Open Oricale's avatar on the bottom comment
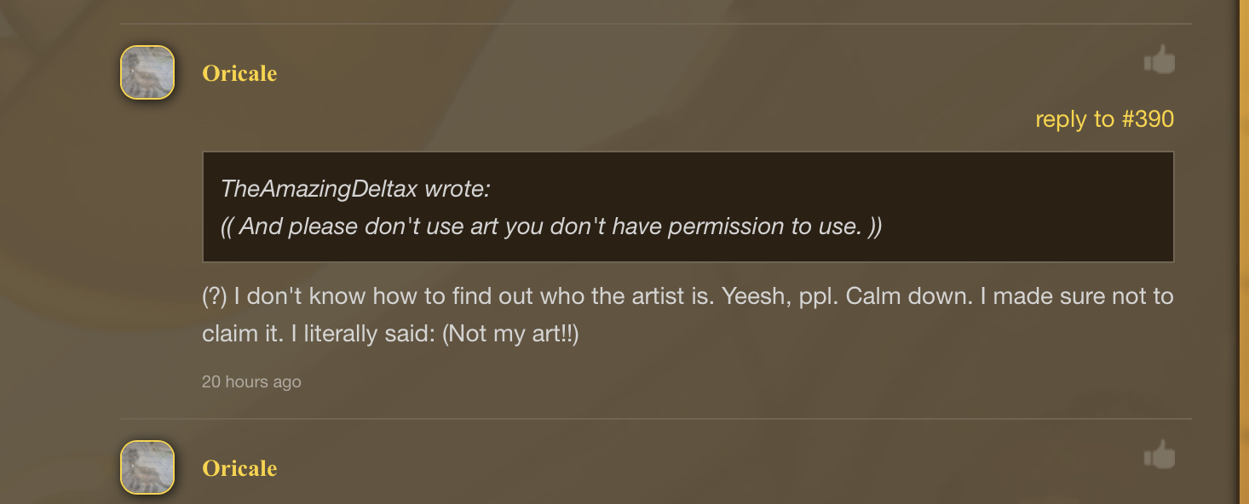 pos(147,467)
